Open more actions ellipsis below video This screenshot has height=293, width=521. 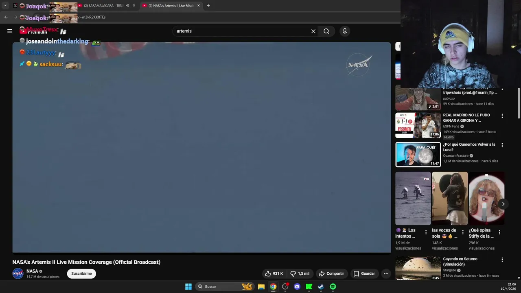[386, 273]
